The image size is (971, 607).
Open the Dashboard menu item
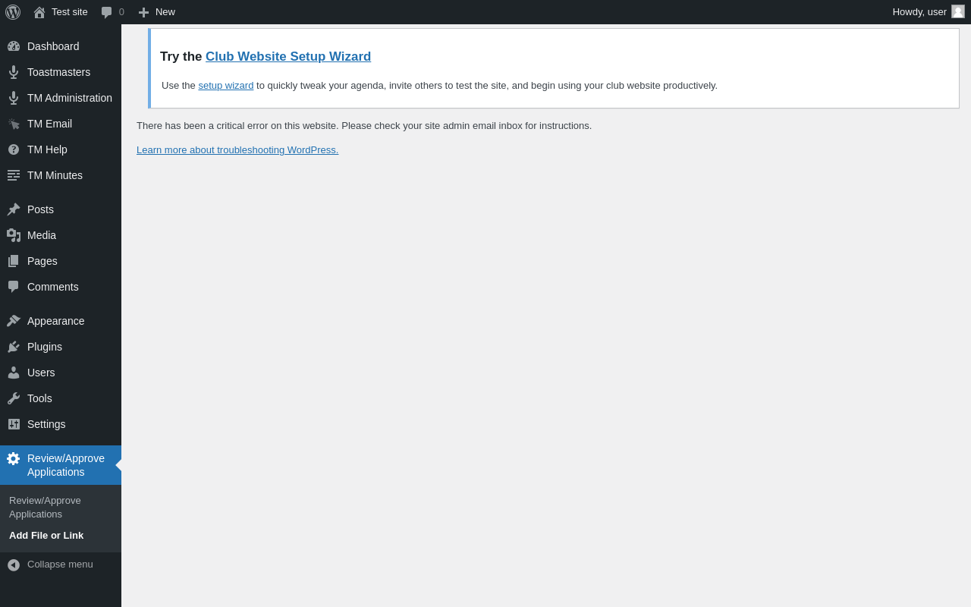[53, 46]
